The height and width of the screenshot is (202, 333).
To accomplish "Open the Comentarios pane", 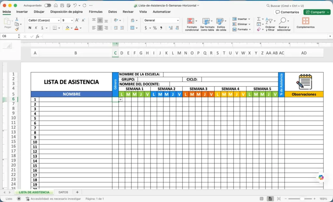I will click(x=287, y=12).
